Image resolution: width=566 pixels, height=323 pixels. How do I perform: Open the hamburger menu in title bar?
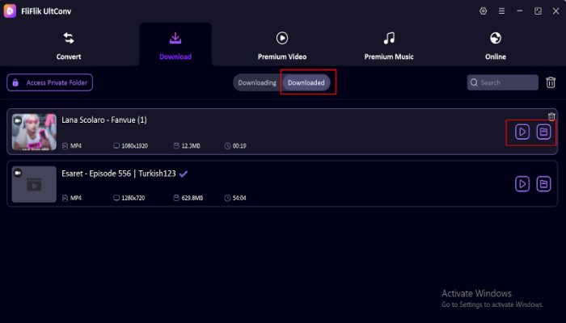(x=501, y=11)
